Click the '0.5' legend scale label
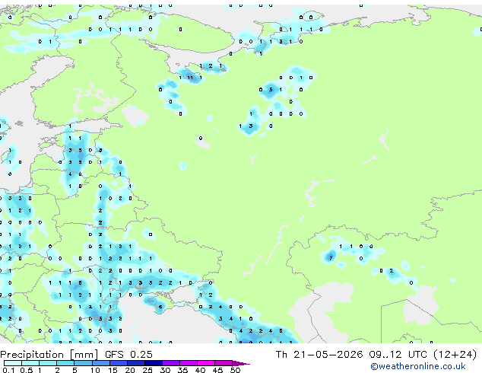The width and height of the screenshot is (482, 373). click(x=27, y=370)
